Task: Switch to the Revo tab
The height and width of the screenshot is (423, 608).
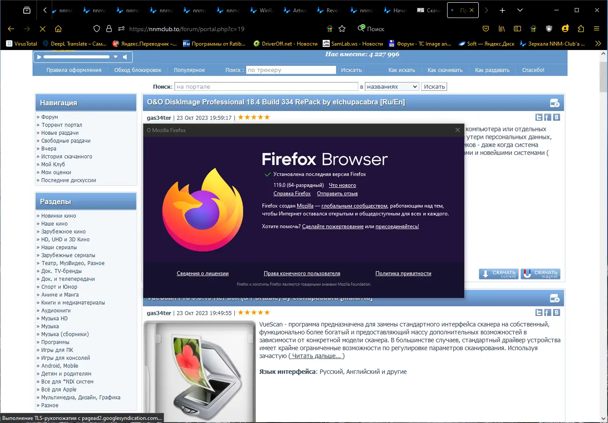Action: click(328, 10)
